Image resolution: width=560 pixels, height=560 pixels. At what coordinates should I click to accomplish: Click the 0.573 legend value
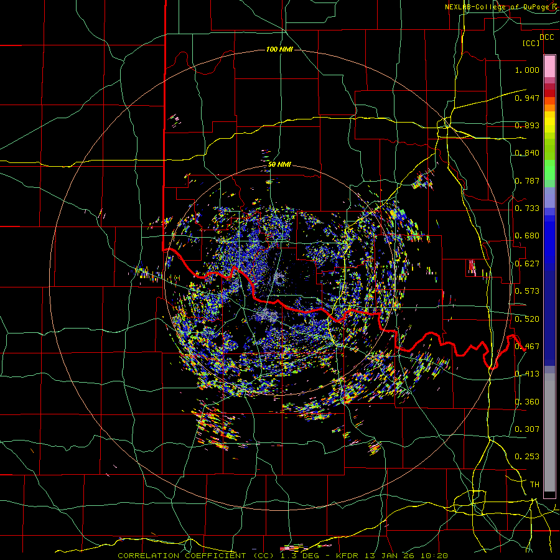pos(527,291)
